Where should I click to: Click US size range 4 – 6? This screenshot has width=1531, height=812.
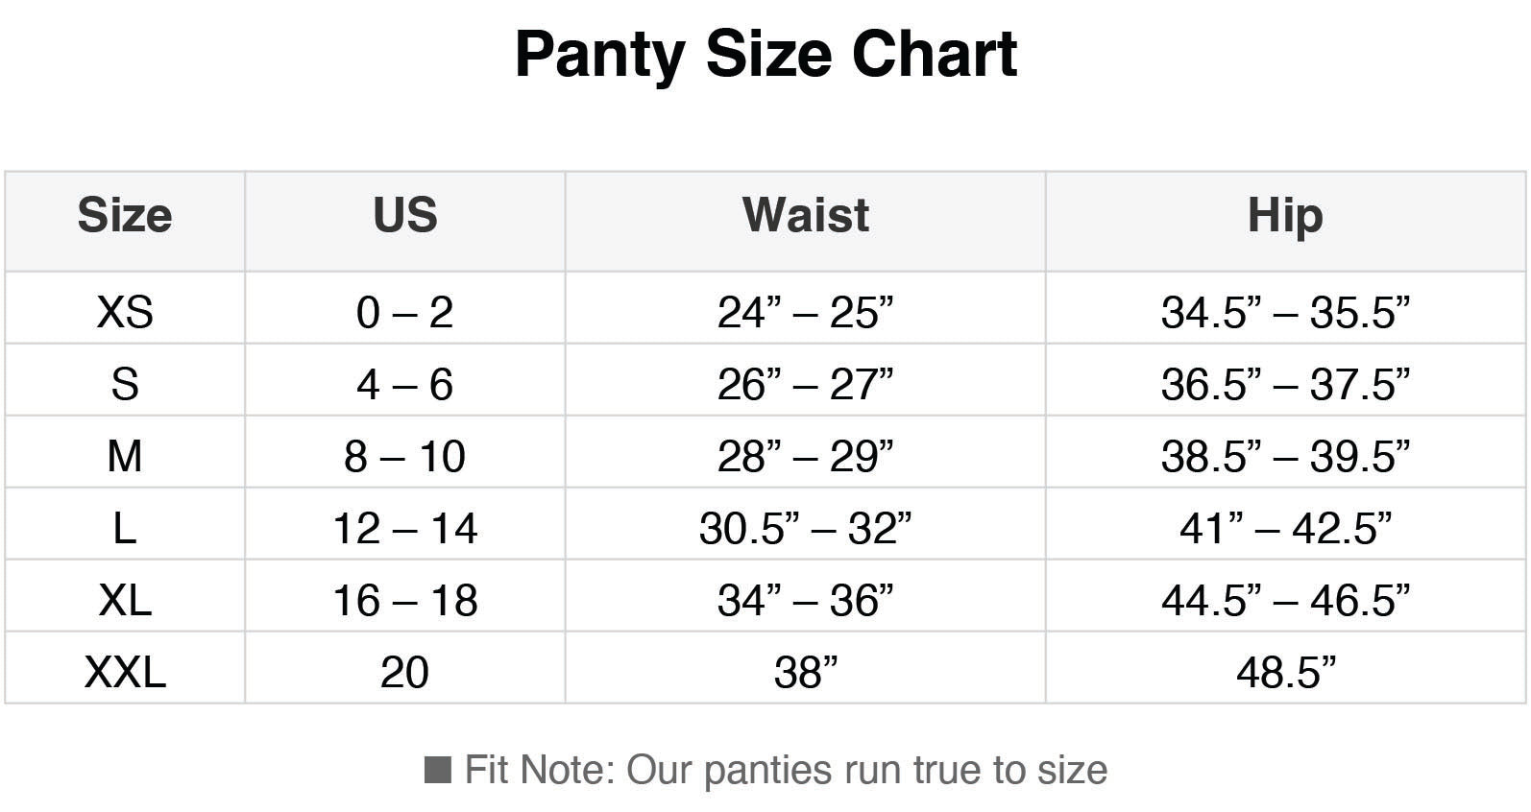coord(404,384)
